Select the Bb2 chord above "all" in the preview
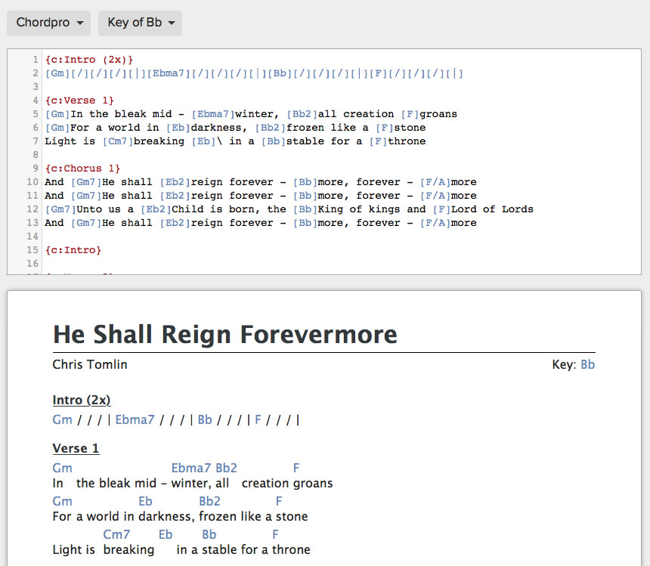650x566 pixels. [x=226, y=468]
